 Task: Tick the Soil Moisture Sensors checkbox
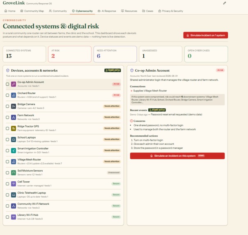point(7,173)
